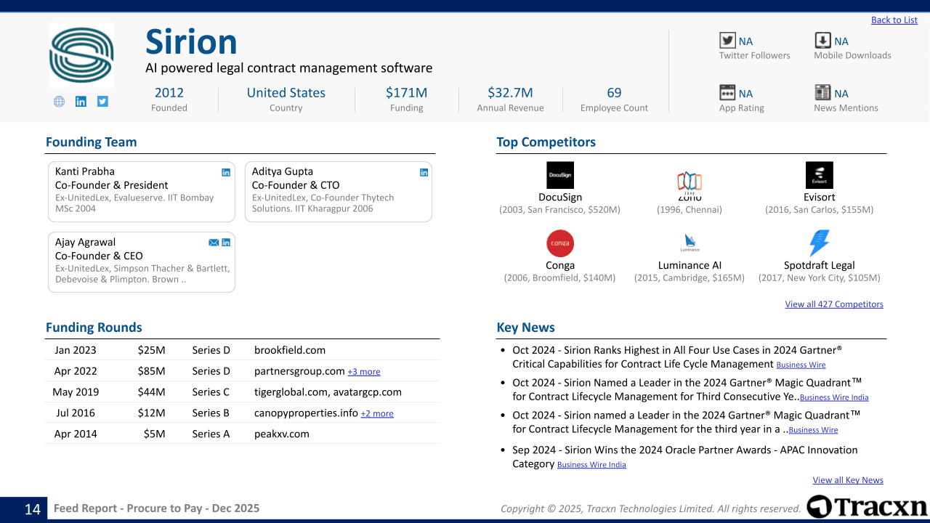Open View all 427 Competitors link
Viewport: 930px width, 523px height.
pos(833,304)
